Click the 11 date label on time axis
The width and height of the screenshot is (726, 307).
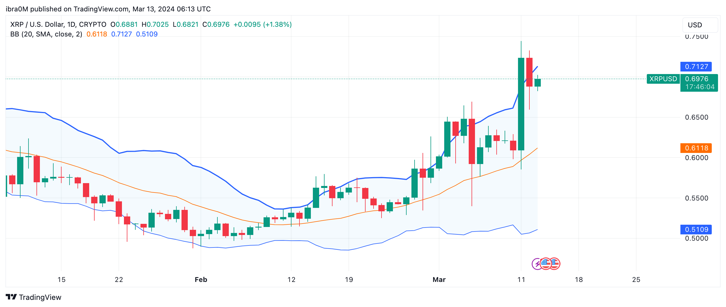521,280
